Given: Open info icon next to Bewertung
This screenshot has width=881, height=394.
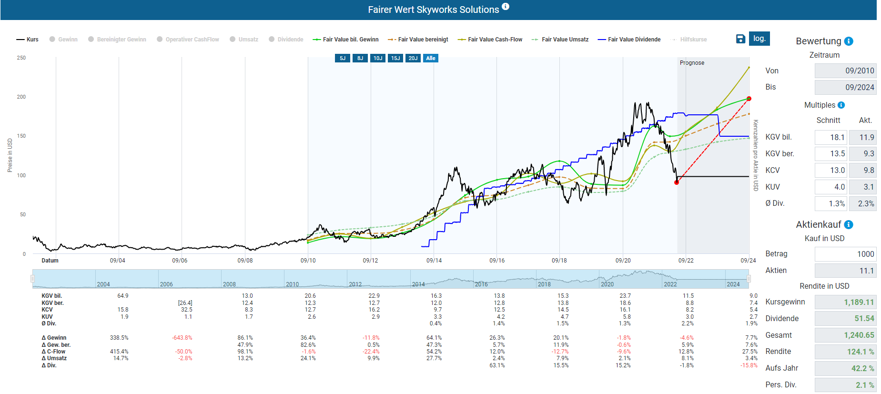Looking at the screenshot, I should tap(849, 41).
